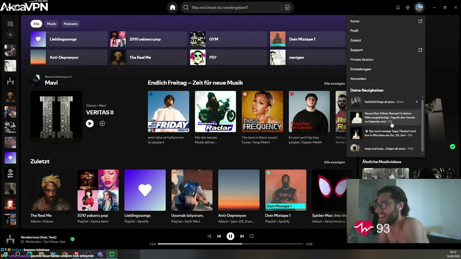Viewport: 461px width, 259px height.
Task: Add VERITAS II to library
Action: (x=102, y=123)
